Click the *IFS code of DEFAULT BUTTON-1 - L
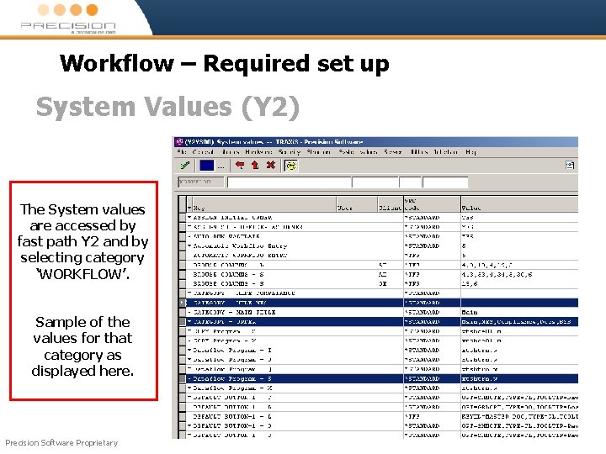 click(x=412, y=416)
